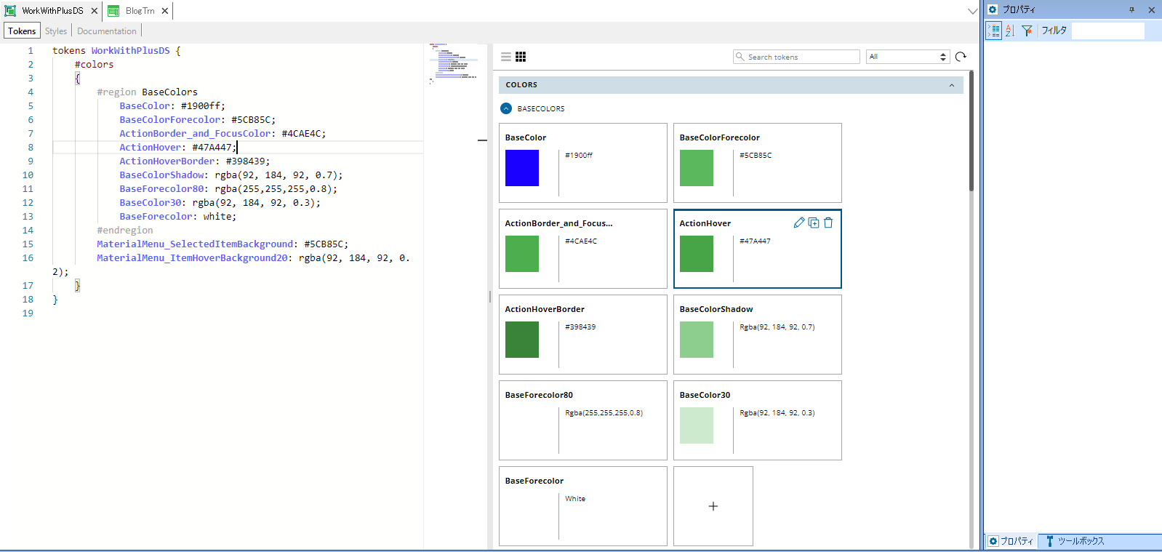Viewport: 1162px width, 552px height.
Task: Switch to list view of tokens
Action: 506,57
